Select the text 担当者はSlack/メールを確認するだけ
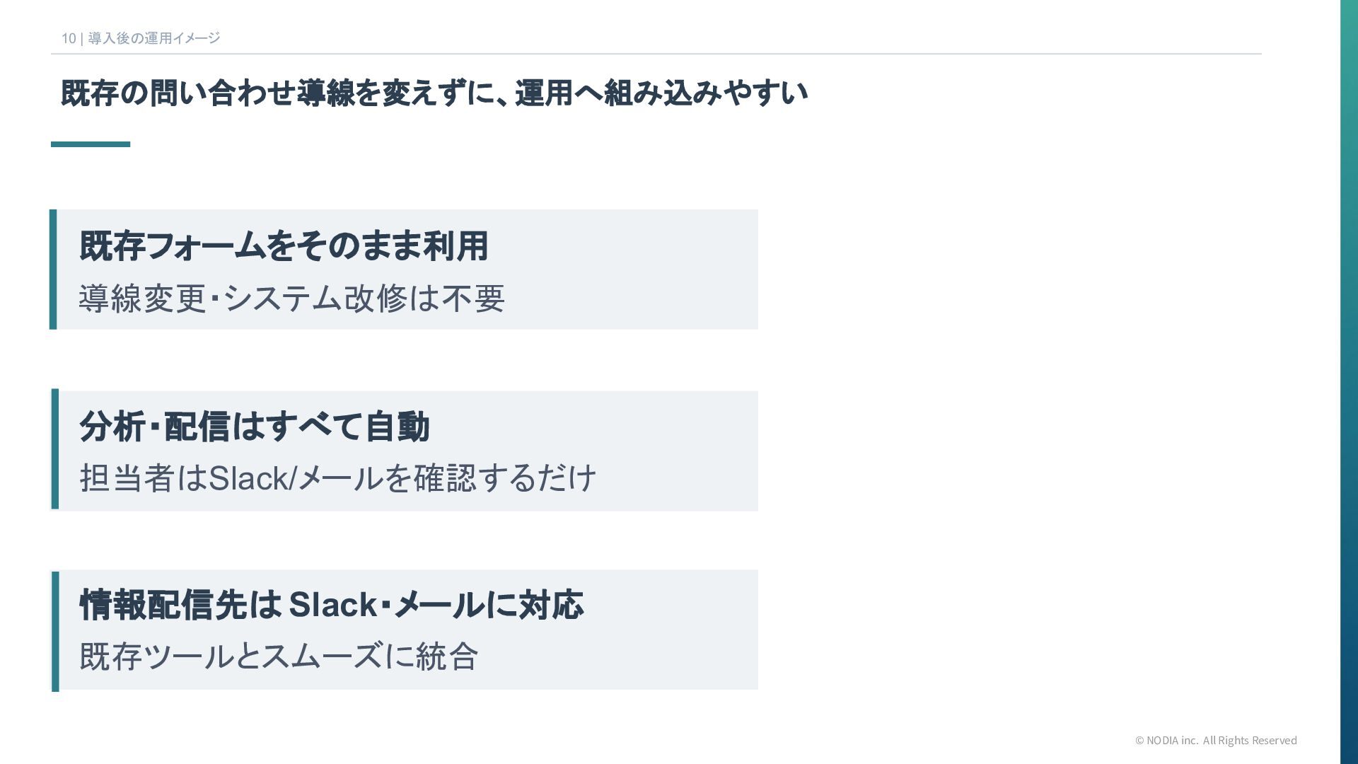 [x=338, y=478]
